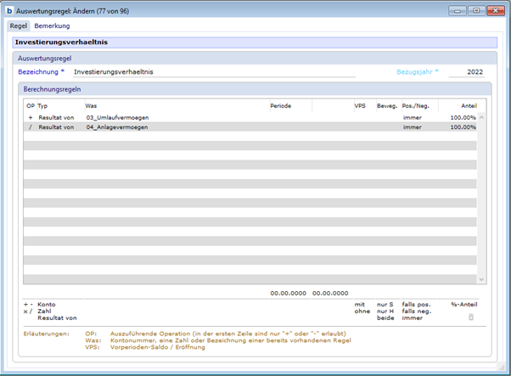This screenshot has height=376, width=511.
Task: Click the first 00.00.0000 date field
Action: click(x=287, y=293)
